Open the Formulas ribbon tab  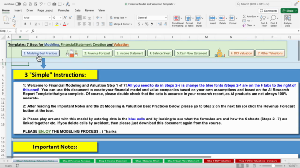64,10
